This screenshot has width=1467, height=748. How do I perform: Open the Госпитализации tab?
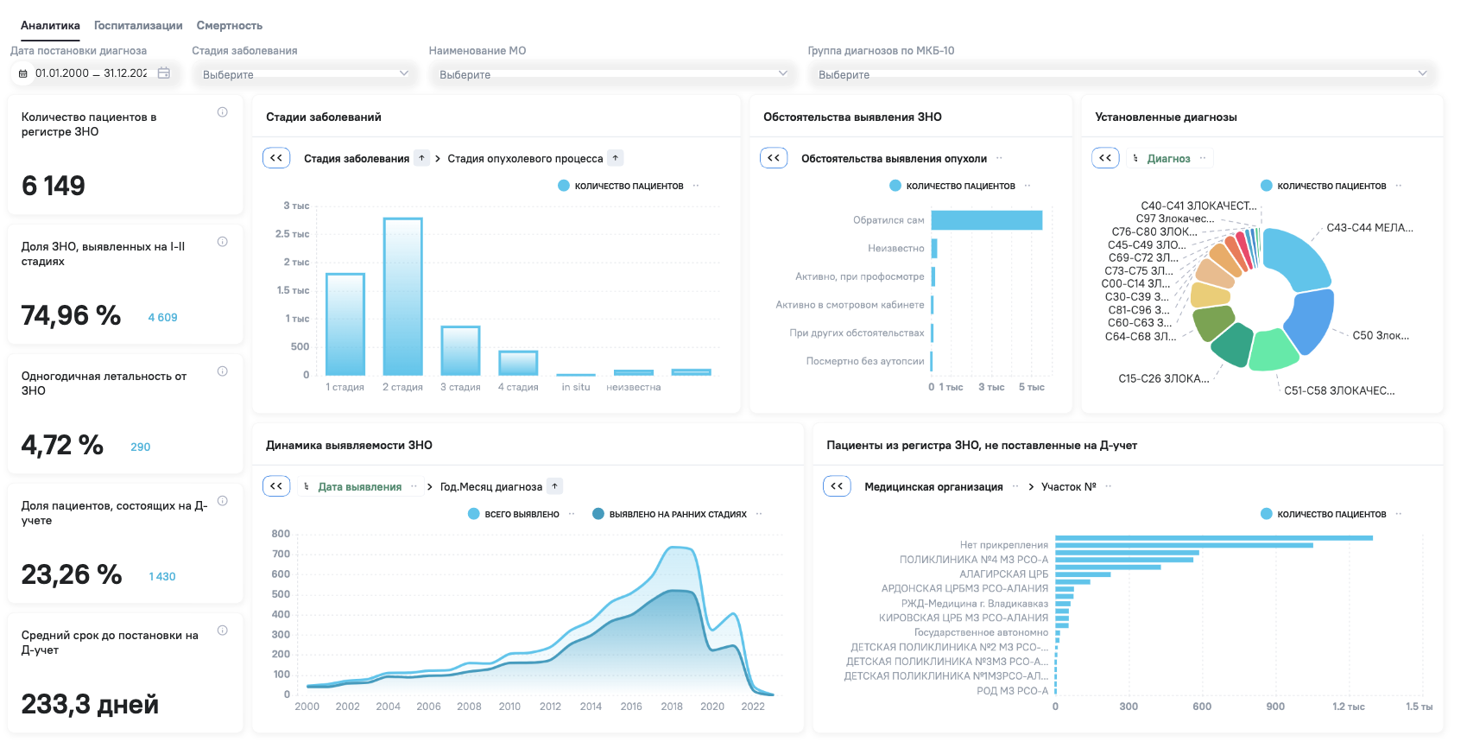138,26
